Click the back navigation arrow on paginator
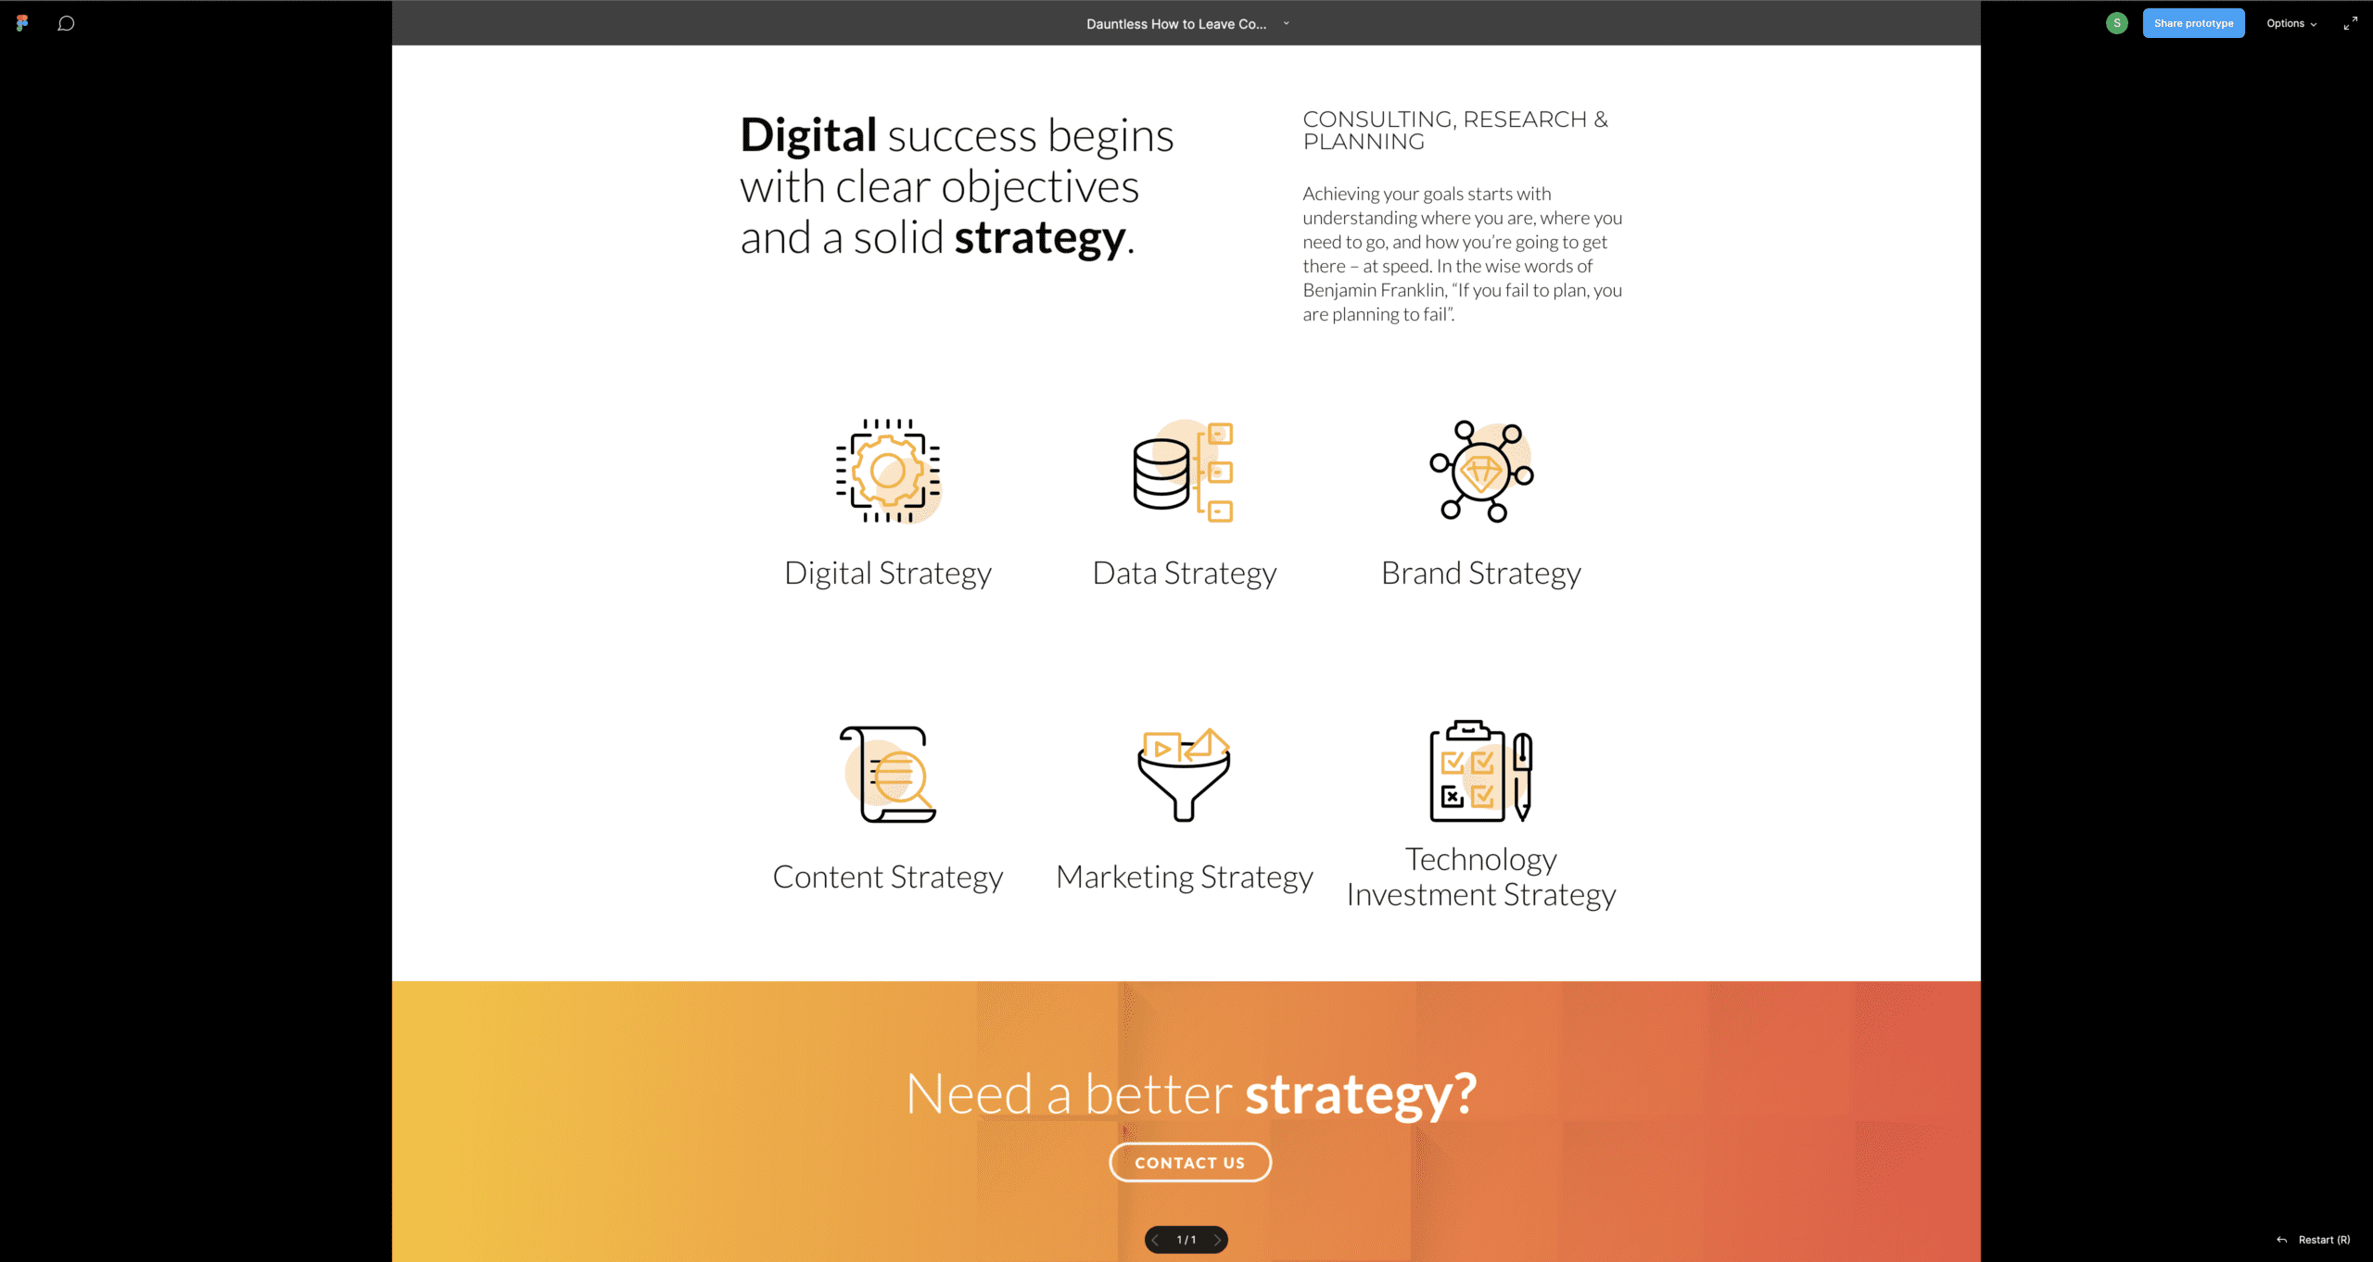Image resolution: width=2373 pixels, height=1262 pixels. click(1157, 1239)
